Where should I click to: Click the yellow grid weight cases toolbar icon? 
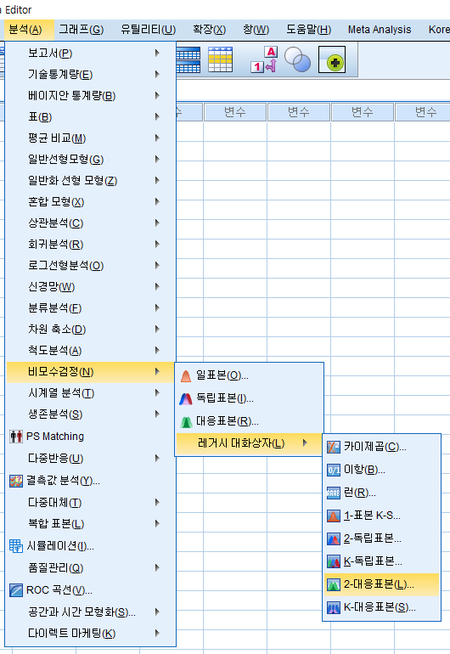point(220,59)
